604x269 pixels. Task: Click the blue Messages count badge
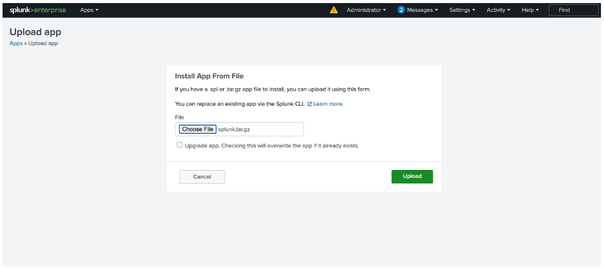[x=401, y=10]
